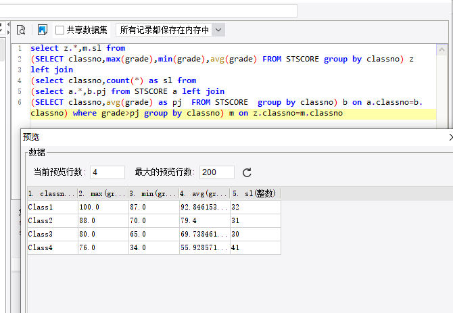Click the 当前预览行数 input field

tap(108, 172)
